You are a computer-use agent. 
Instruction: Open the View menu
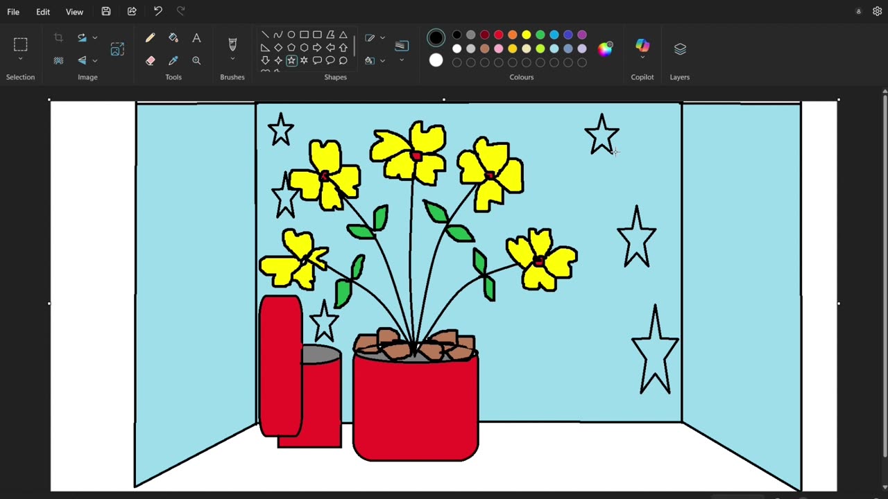[74, 12]
